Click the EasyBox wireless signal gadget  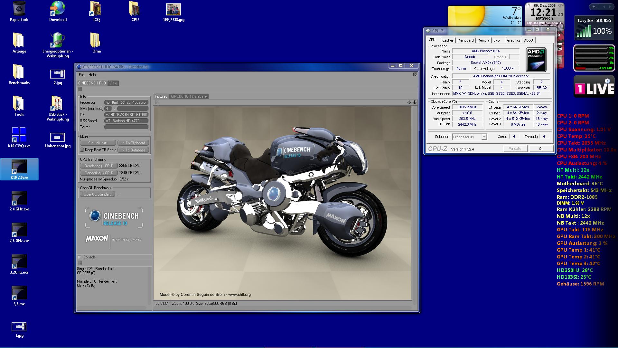pyautogui.click(x=594, y=28)
